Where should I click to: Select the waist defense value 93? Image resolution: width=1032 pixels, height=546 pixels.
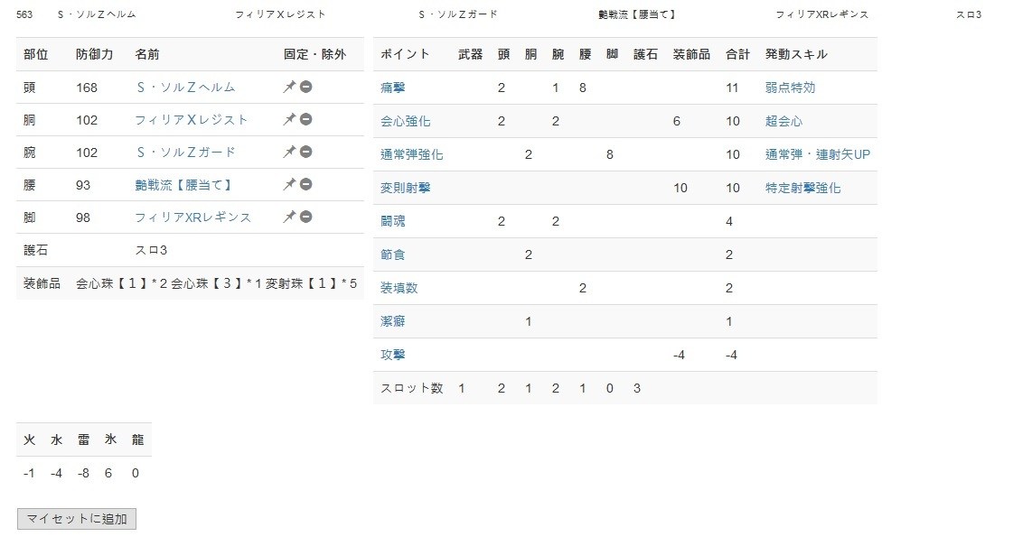[x=83, y=185]
